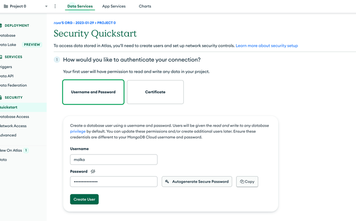356x221 pixels.
Task: Click the Project 0 folder icon
Action: point(6,6)
